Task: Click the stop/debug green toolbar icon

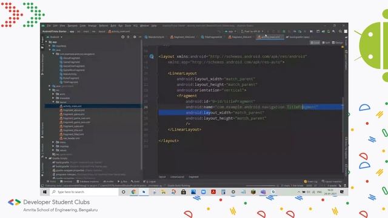Action: (284, 31)
